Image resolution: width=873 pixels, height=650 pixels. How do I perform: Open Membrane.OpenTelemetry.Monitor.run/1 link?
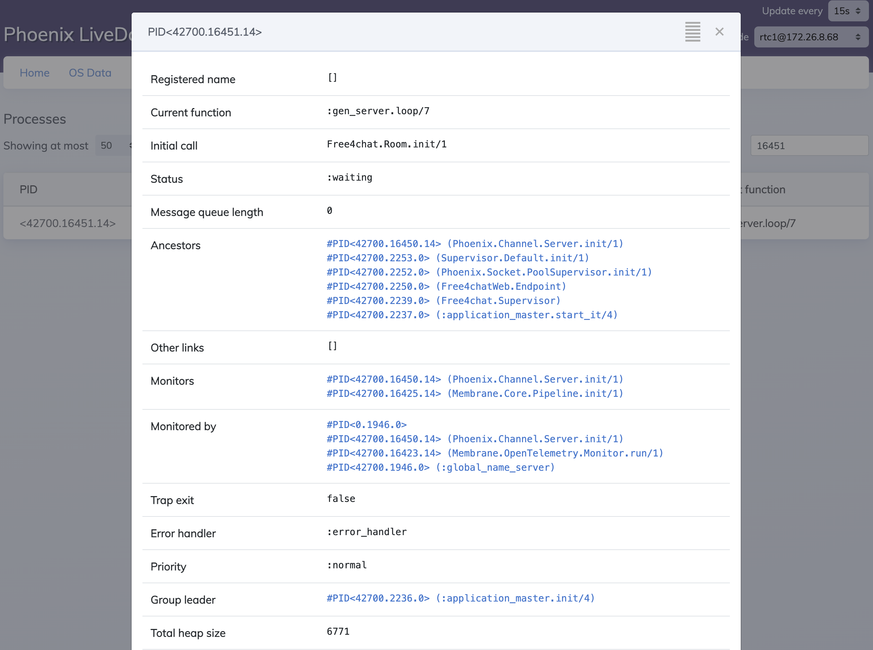[494, 453]
